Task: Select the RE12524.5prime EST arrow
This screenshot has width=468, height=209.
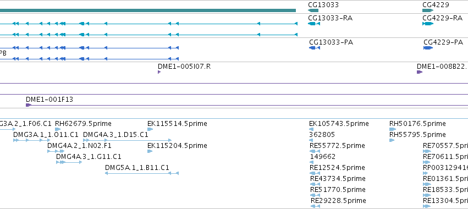Action: coord(315,173)
